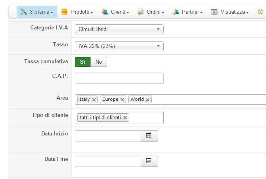Open the Categorie I.V.A dropdown
266x179 pixels.
tap(119, 29)
